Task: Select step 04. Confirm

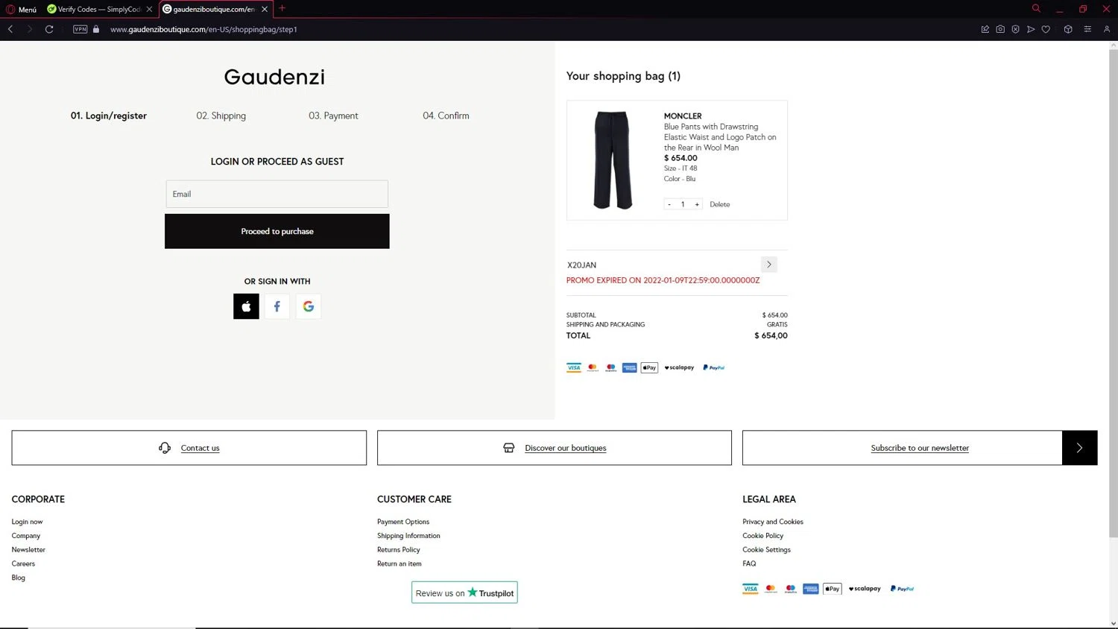Action: [446, 116]
